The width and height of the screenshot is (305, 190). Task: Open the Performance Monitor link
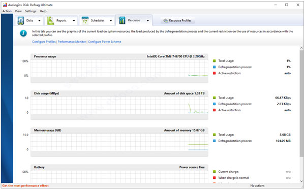[x=72, y=42]
